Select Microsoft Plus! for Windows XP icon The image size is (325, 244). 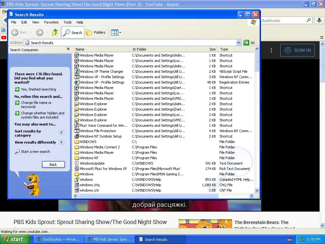point(77,168)
